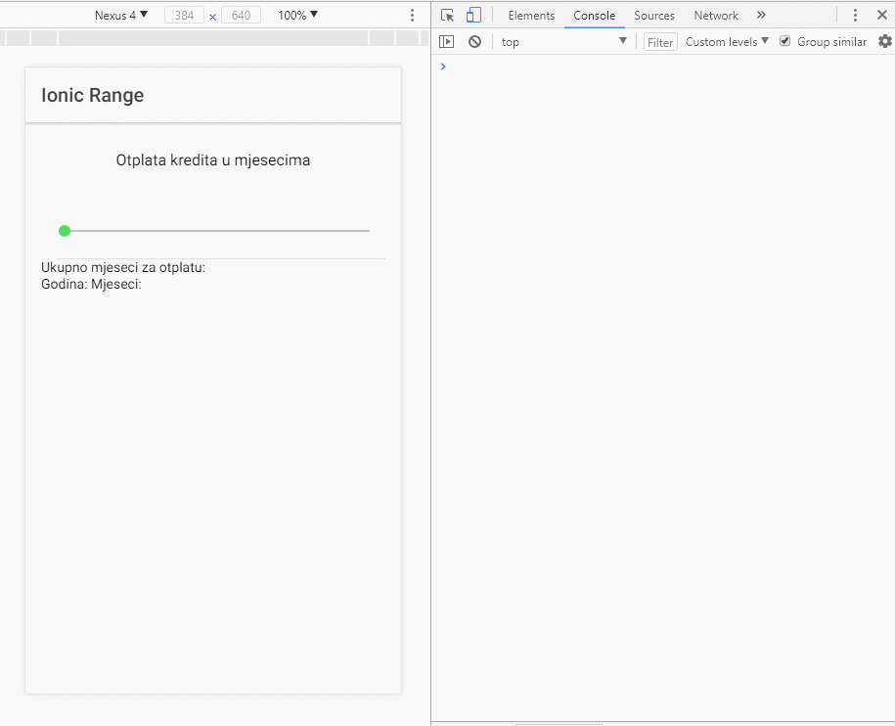Show more DevTools tabs via chevrons
895x726 pixels.
point(761,16)
